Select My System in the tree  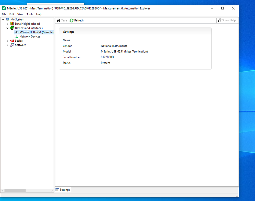click(17, 19)
